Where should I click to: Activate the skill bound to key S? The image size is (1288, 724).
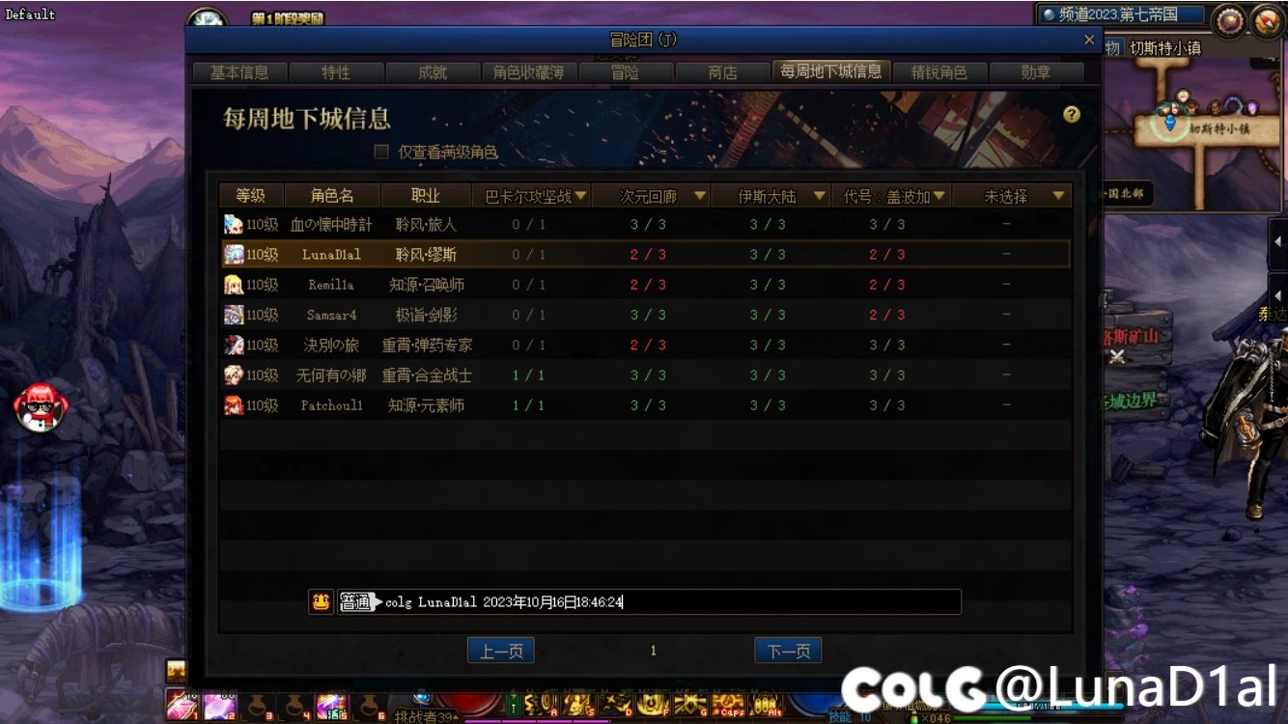point(577,704)
